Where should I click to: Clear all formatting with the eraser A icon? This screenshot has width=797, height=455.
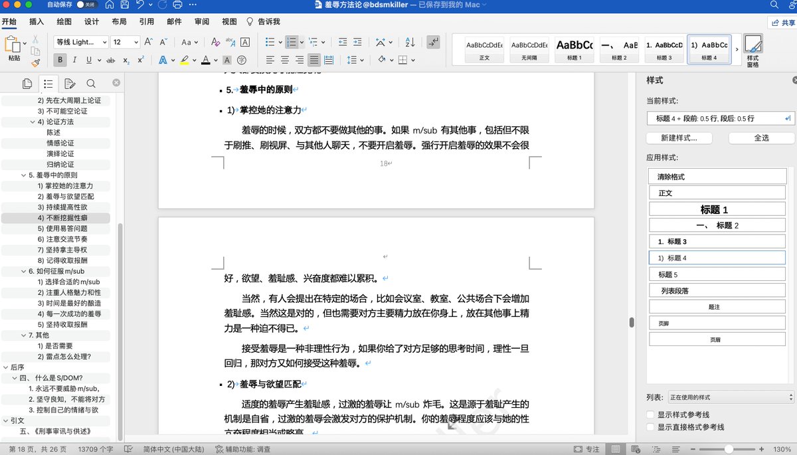(215, 42)
